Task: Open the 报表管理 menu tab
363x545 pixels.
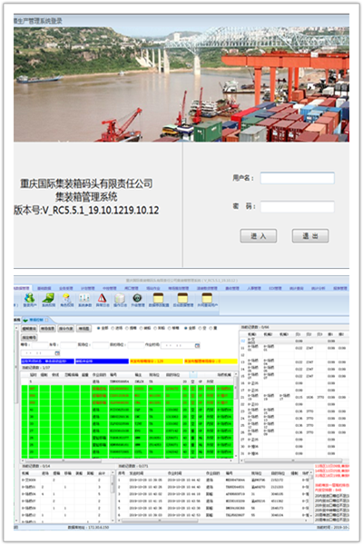Action: click(340, 288)
